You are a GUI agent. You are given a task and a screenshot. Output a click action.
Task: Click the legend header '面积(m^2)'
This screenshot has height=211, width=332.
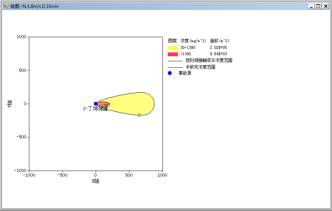point(220,41)
